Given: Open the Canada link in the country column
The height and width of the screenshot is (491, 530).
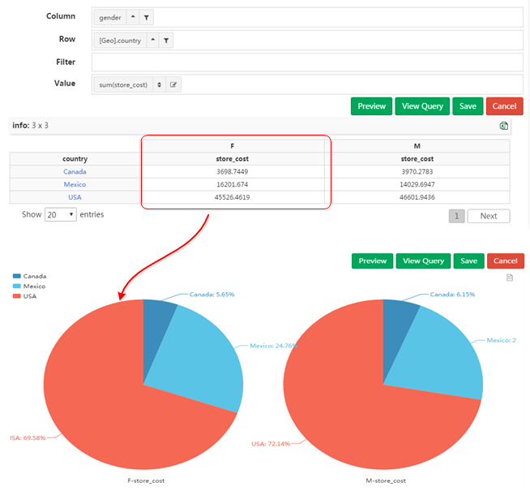Looking at the screenshot, I should point(75,172).
